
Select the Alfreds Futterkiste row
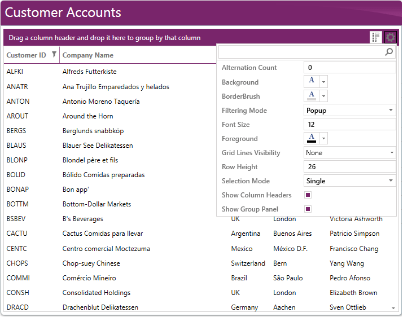(90, 72)
